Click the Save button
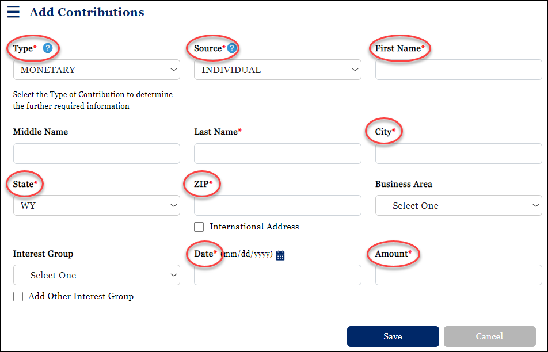 (393, 336)
